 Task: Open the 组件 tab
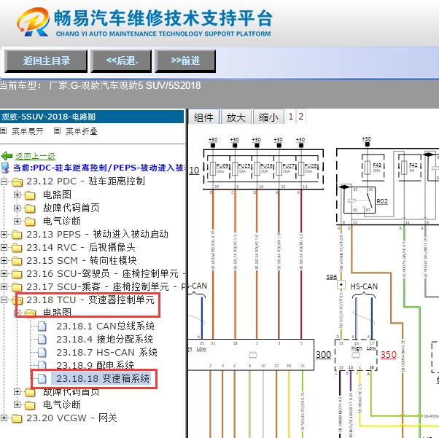[x=203, y=117]
